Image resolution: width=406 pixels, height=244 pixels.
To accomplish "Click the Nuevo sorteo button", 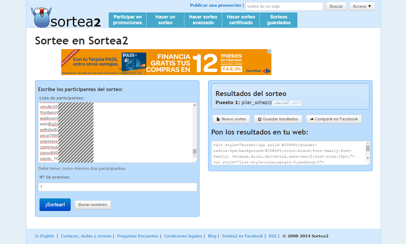I will click(x=231, y=119).
